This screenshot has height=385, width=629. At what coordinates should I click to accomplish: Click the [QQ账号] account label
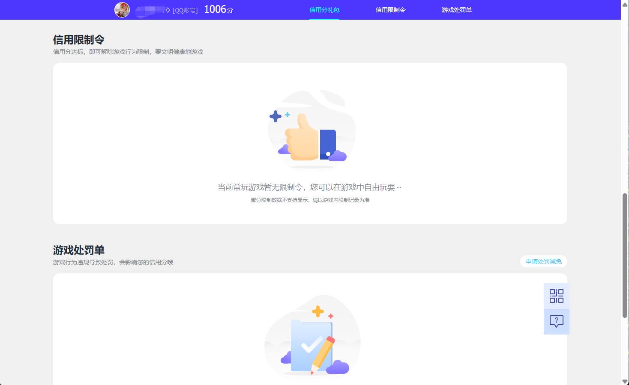(185, 10)
